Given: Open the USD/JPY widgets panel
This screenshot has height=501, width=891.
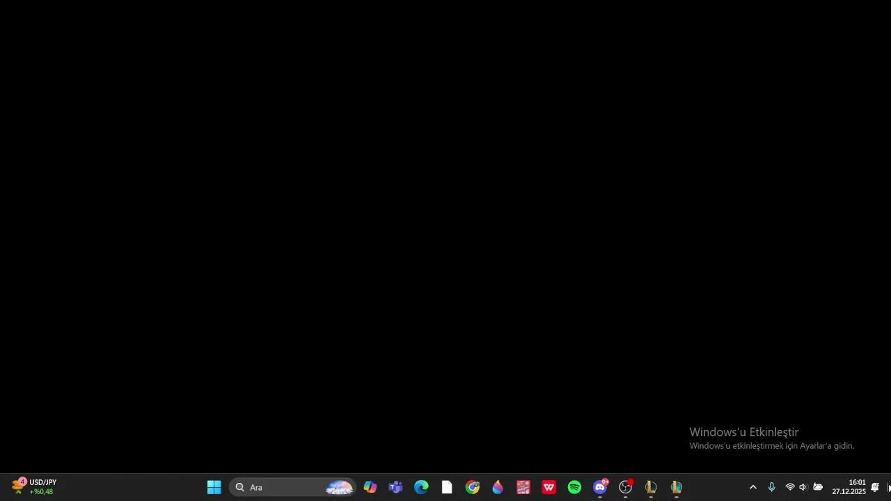Looking at the screenshot, I should pyautogui.click(x=33, y=487).
